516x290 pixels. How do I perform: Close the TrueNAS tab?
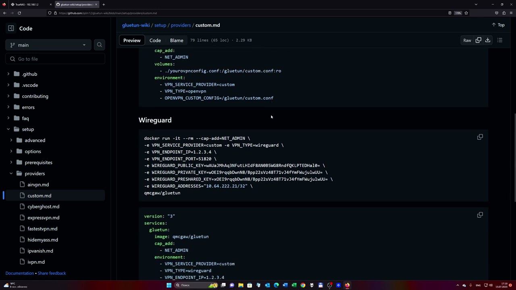click(51, 4)
